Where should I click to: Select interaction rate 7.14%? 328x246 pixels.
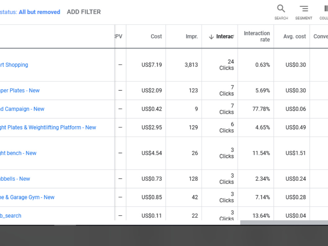(262, 197)
